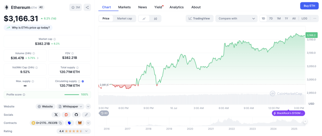Open the X (Twitter) social link

click(x=56, y=115)
